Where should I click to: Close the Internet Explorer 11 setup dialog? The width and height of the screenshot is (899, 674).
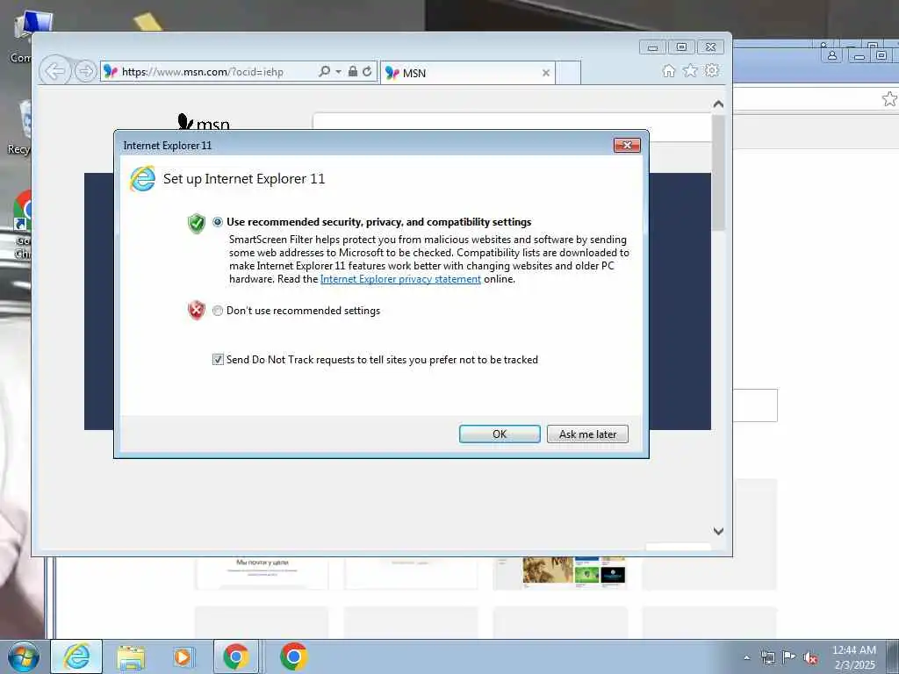(x=627, y=145)
